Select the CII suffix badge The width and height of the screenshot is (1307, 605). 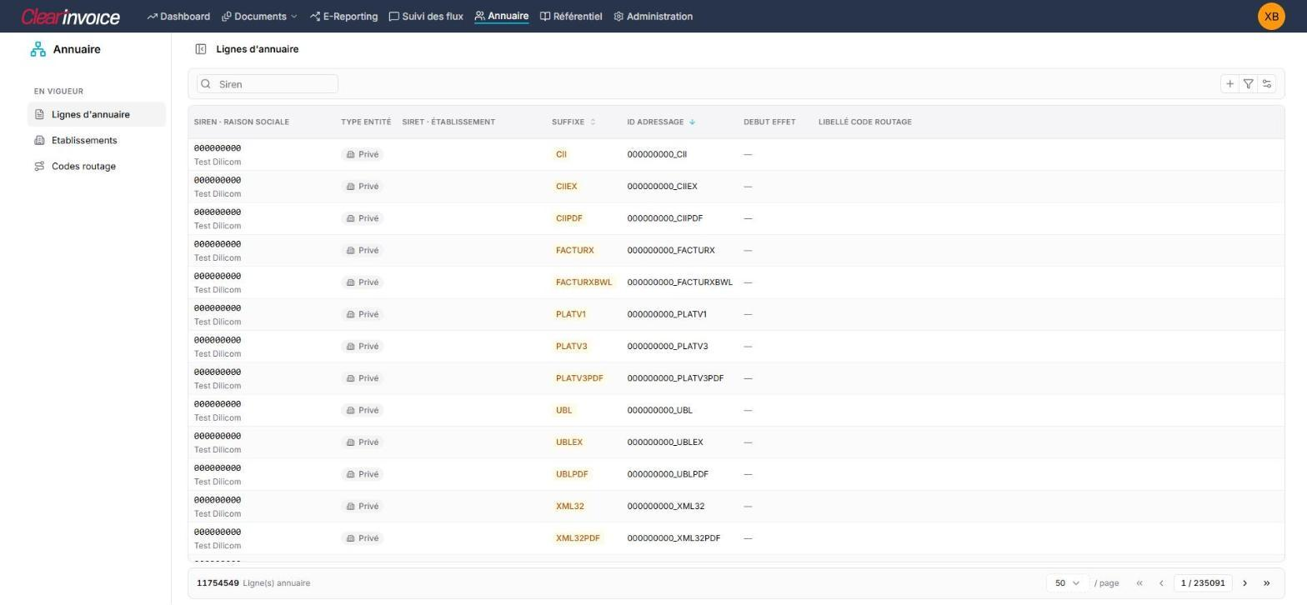pos(561,155)
